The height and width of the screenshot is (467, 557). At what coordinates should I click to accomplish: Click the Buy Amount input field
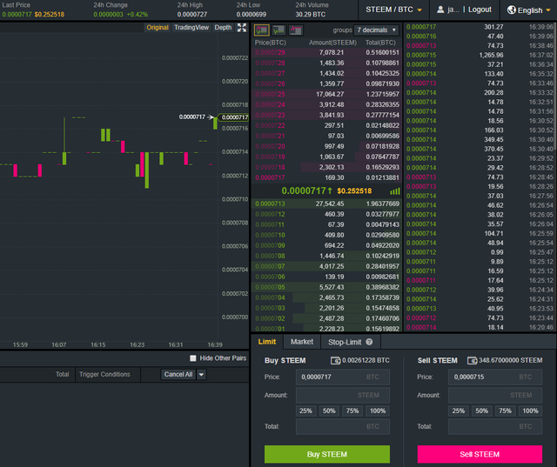pyautogui.click(x=343, y=396)
